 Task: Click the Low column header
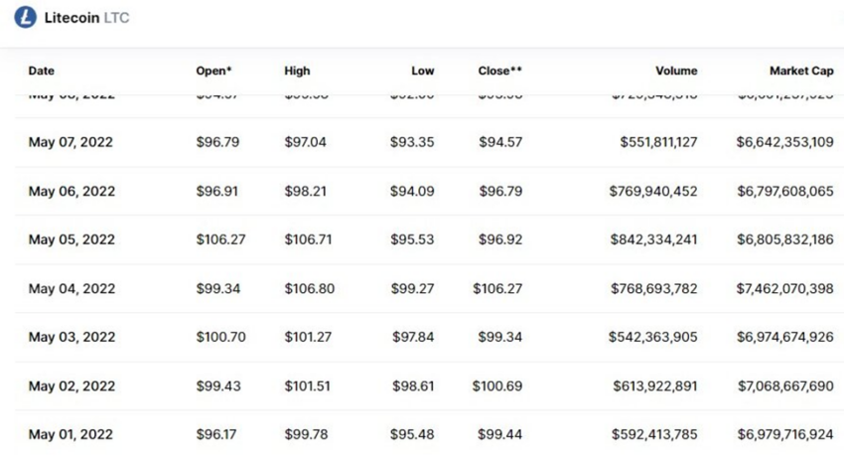click(x=423, y=71)
